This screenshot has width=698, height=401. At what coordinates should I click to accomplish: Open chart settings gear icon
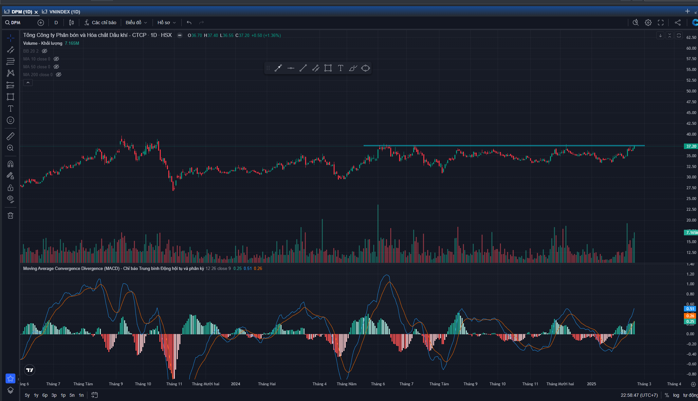(648, 23)
